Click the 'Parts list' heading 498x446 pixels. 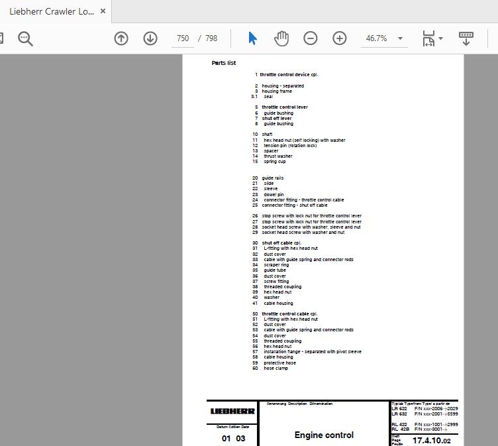[x=224, y=63]
